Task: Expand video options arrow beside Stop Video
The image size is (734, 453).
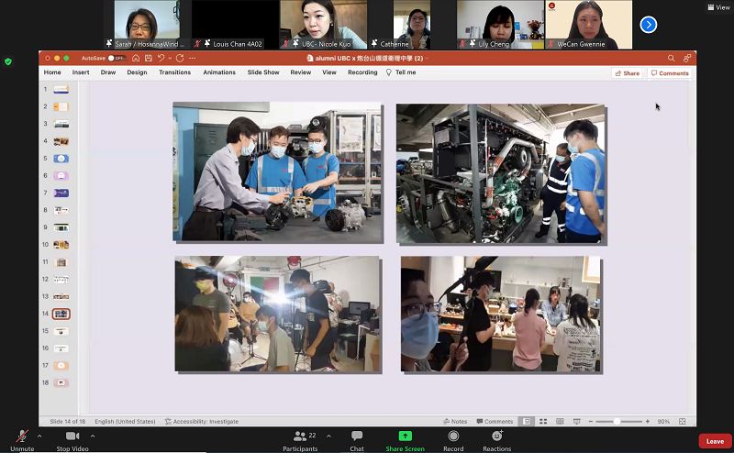Action: click(95, 436)
